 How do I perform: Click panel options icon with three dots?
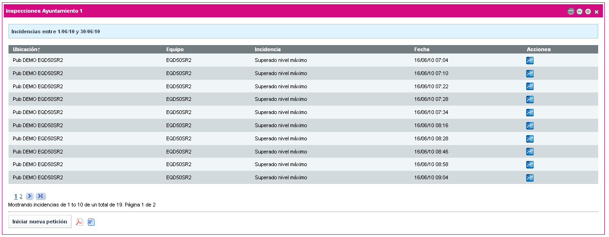tap(571, 12)
